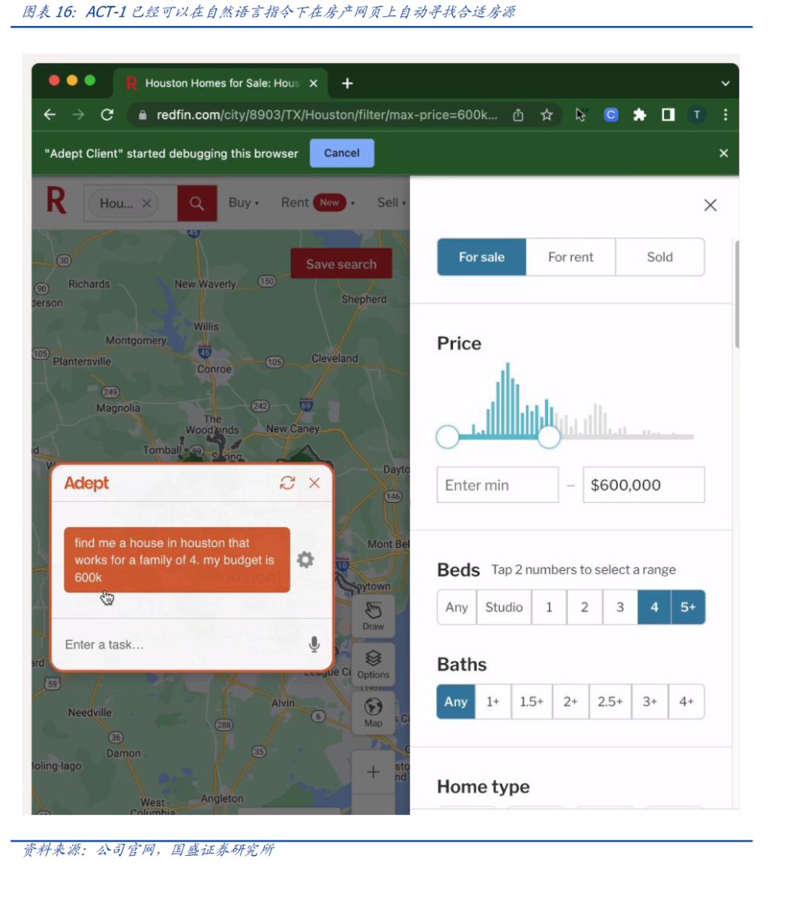The height and width of the screenshot is (921, 785).
Task: Click the max price slider handle
Action: (x=549, y=437)
